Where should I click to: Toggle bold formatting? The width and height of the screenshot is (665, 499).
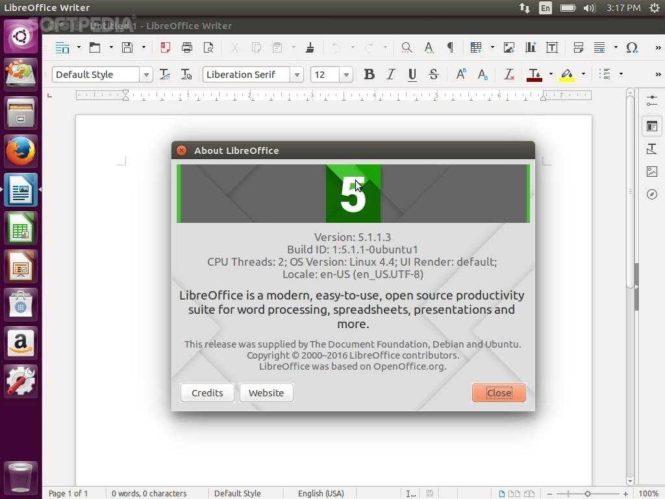(x=369, y=75)
